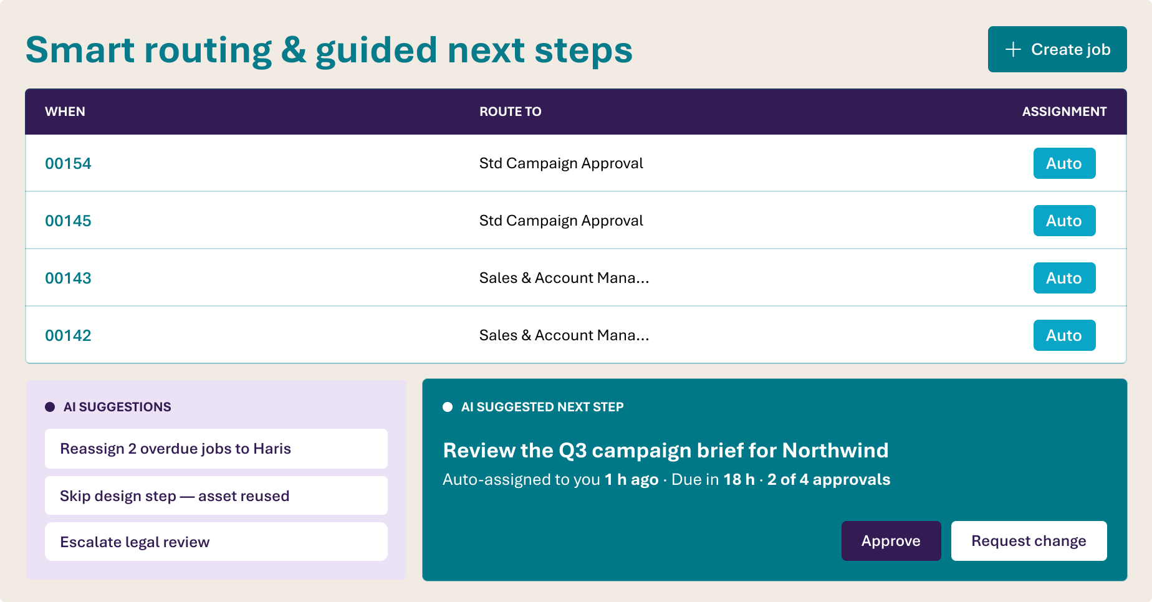Select Escalate legal review suggestion
The width and height of the screenshot is (1152, 602).
point(216,542)
